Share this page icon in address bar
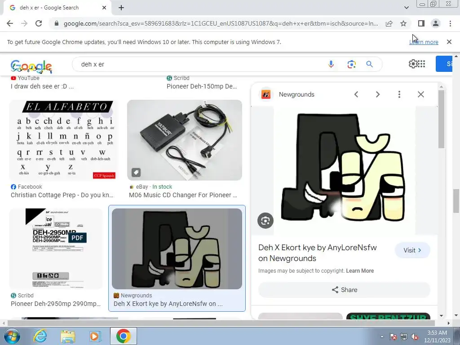This screenshot has height=345, width=460. 389,23
